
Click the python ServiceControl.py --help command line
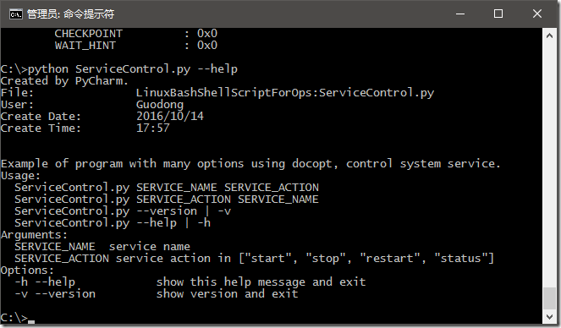click(119, 69)
